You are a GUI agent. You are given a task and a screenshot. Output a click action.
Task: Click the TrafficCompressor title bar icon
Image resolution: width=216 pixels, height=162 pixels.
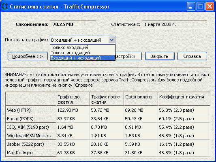click(x=5, y=6)
